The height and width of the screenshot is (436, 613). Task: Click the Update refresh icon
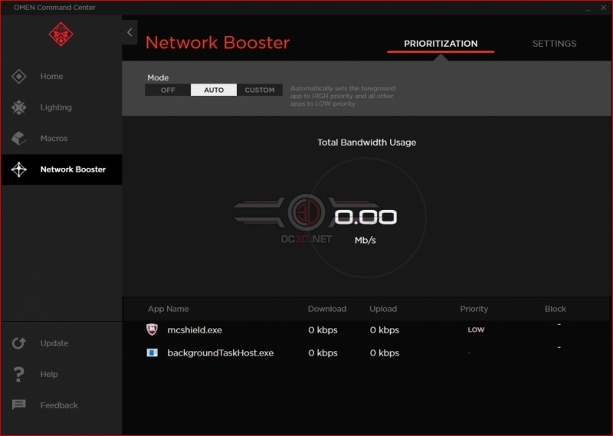(x=18, y=343)
